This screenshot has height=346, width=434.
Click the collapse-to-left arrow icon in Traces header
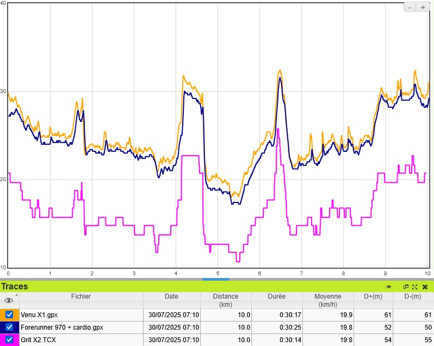point(389,287)
